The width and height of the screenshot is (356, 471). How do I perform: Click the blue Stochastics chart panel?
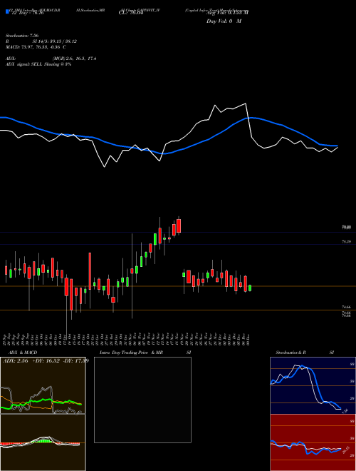(313, 385)
